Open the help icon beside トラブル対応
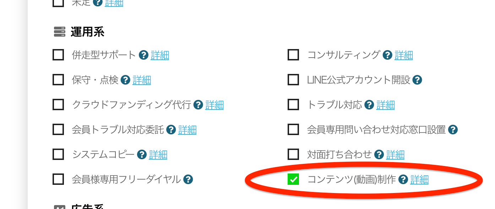Viewport: 495px width, 209px height. [369, 104]
